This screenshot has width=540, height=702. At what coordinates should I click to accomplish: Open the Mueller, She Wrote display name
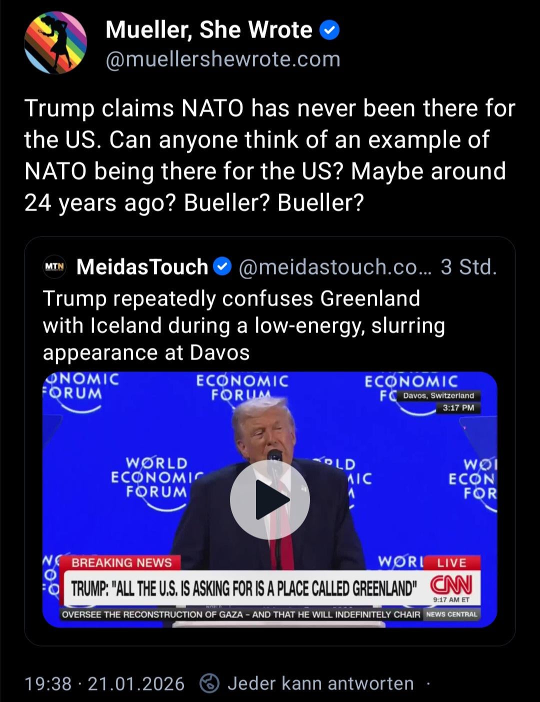(208, 30)
